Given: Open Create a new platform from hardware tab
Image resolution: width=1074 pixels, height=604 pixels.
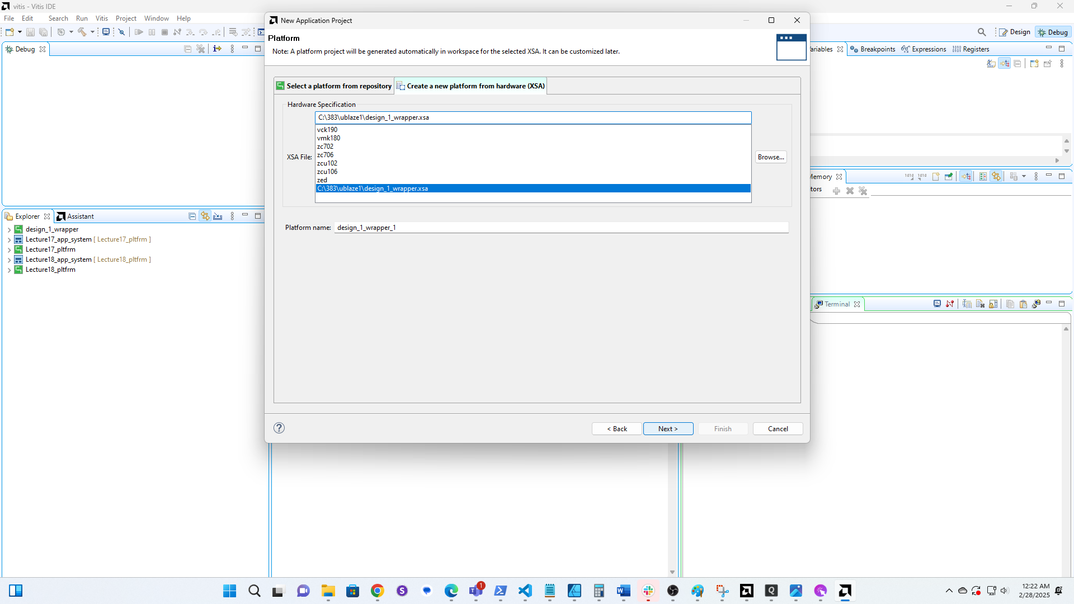Looking at the screenshot, I should [470, 86].
